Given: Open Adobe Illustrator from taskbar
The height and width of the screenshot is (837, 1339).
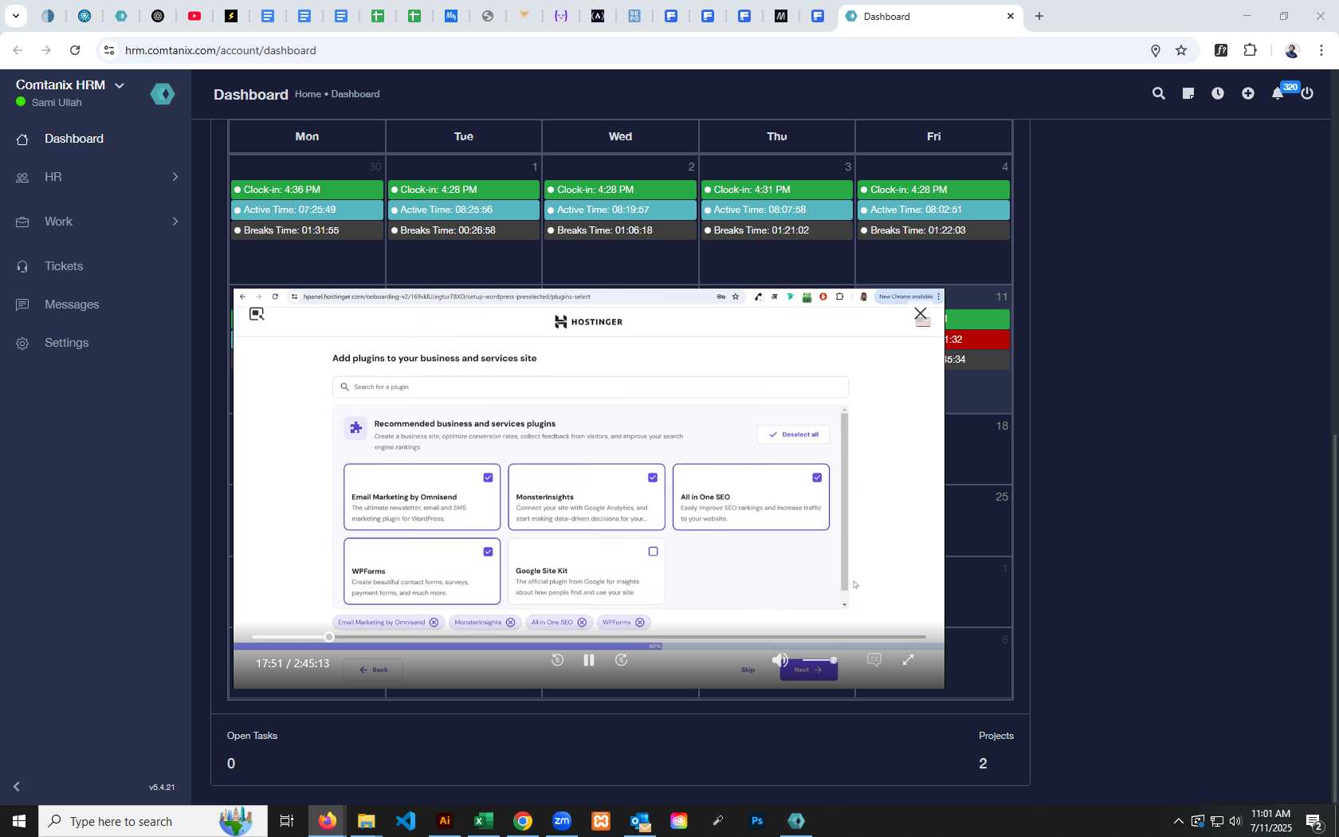Looking at the screenshot, I should 445,821.
